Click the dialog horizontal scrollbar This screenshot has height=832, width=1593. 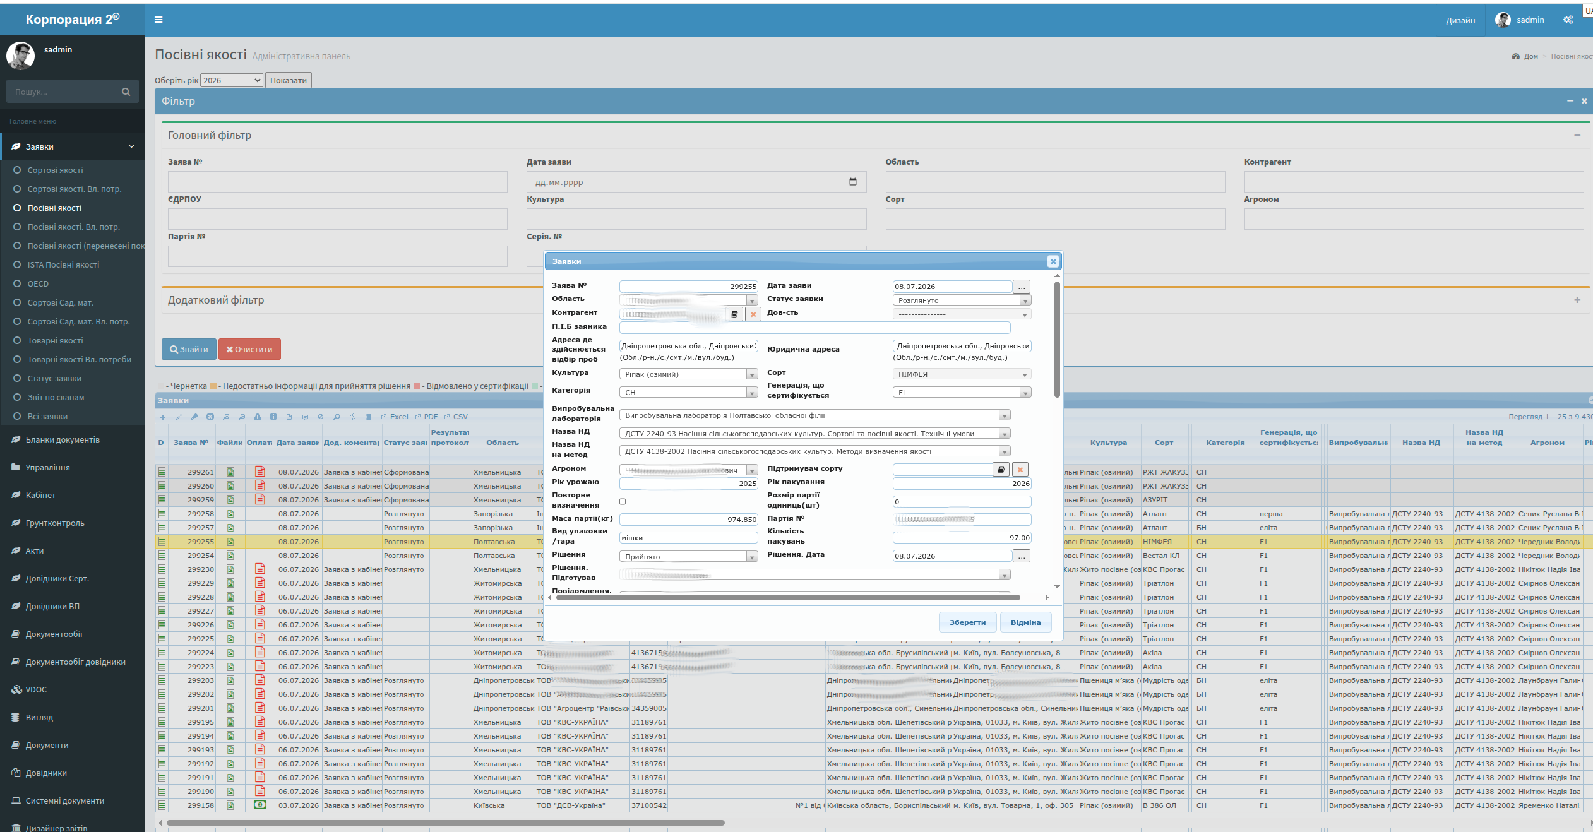tap(788, 597)
